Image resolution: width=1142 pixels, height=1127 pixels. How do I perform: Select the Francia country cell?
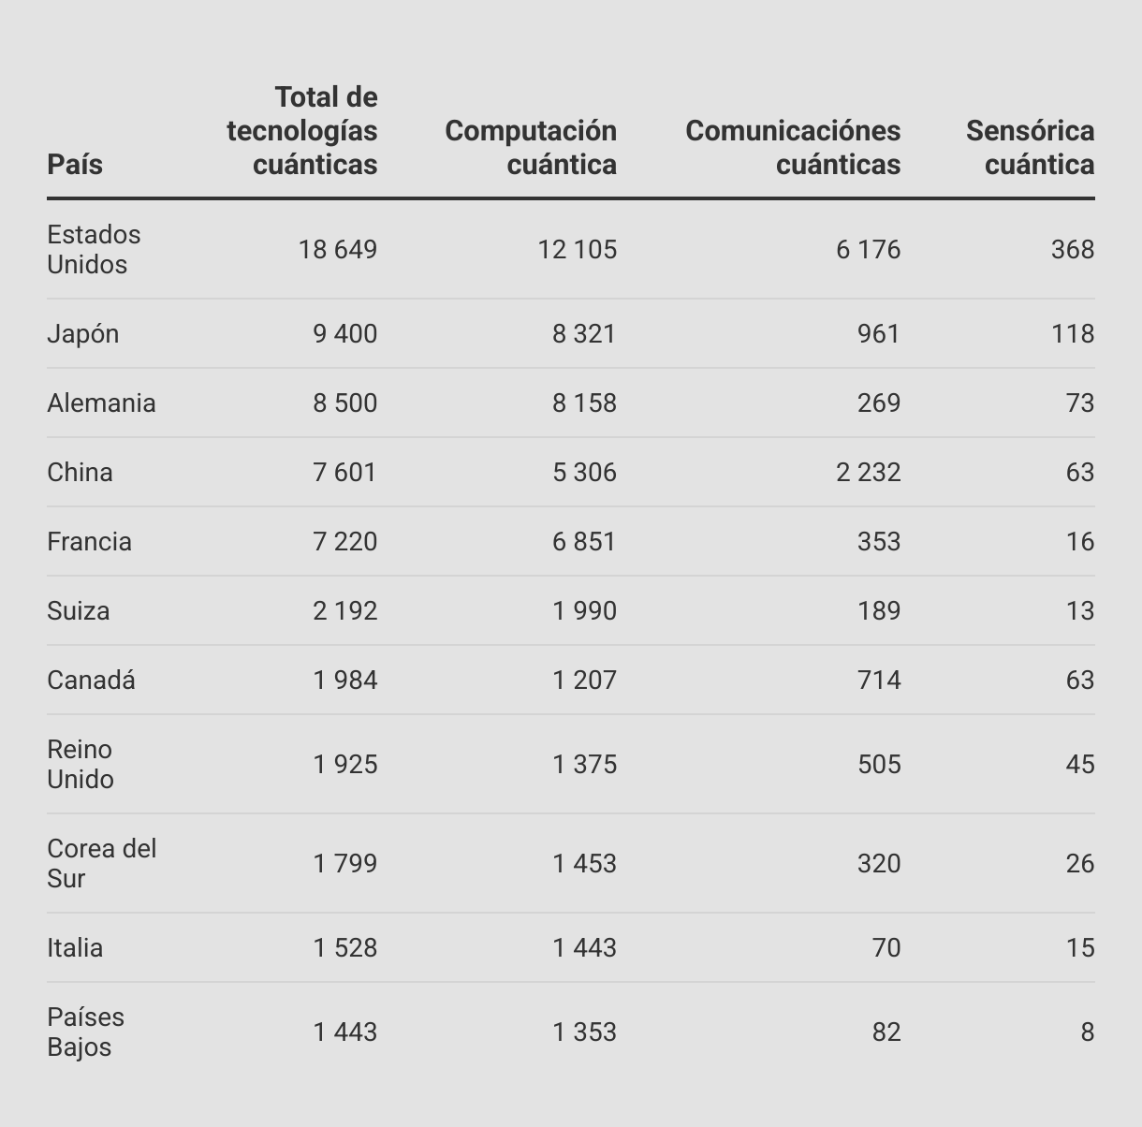coord(89,541)
